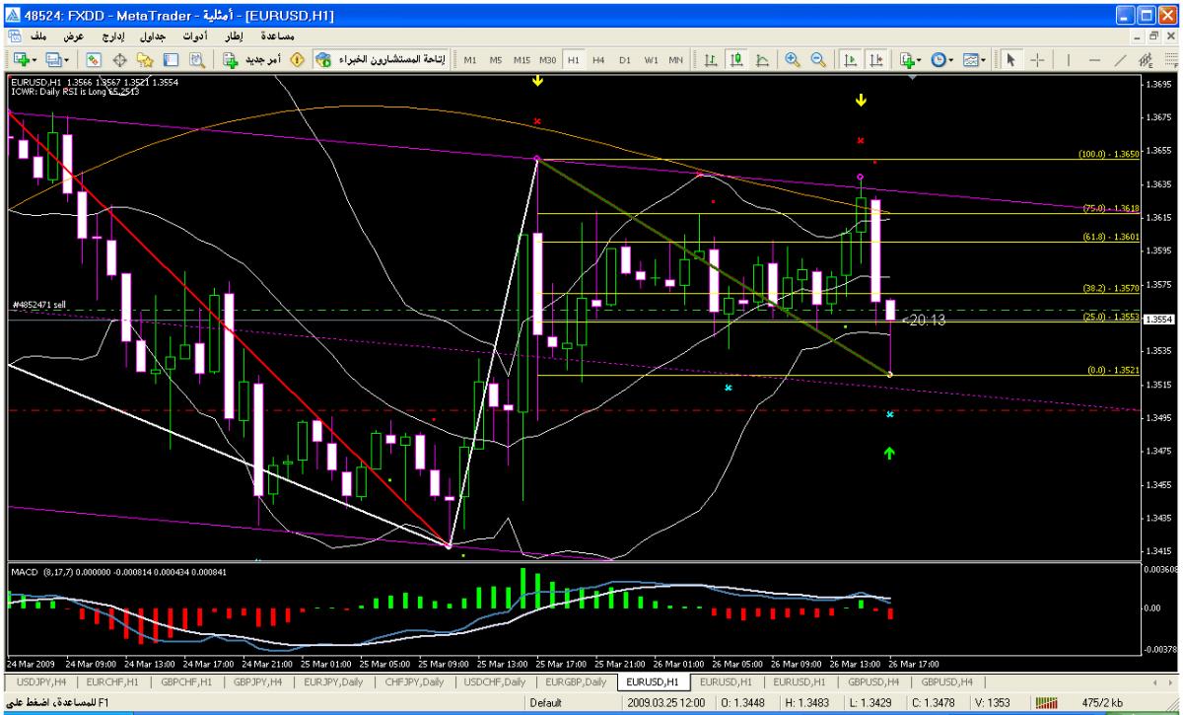Viewport: 1183px width, 715px height.
Task: Select the Crosshair tool
Action: click(1037, 59)
